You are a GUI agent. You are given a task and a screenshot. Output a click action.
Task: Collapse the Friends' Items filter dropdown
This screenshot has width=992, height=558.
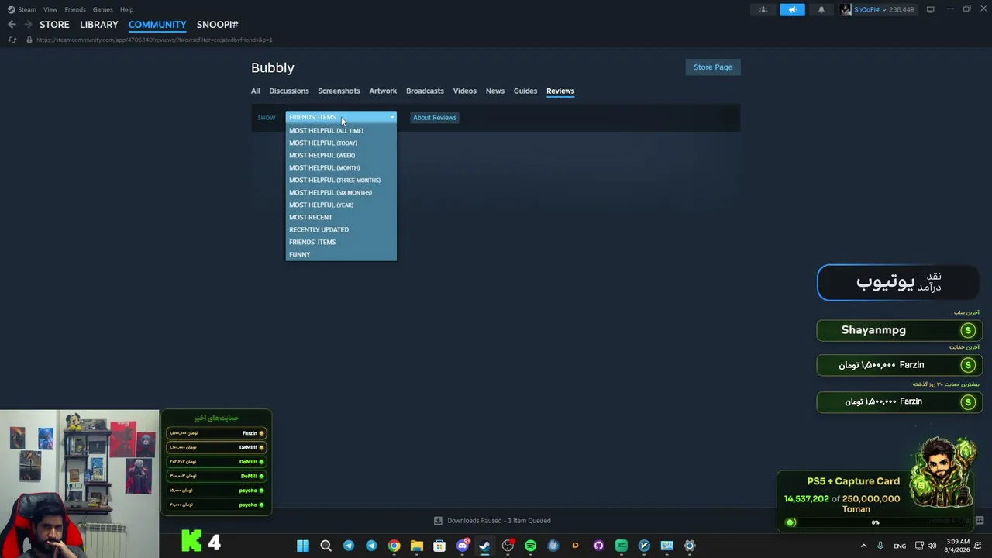pyautogui.click(x=341, y=117)
